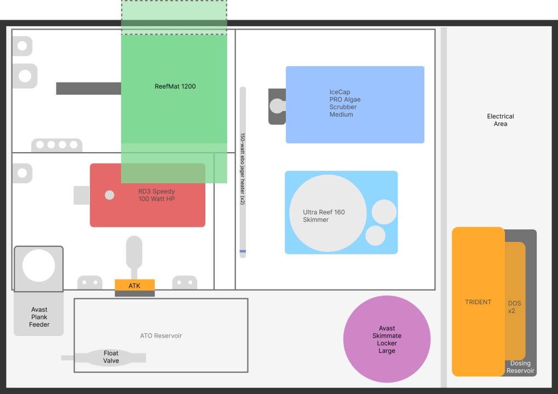
Task: Select the Float Valve shape
Action: tap(103, 357)
